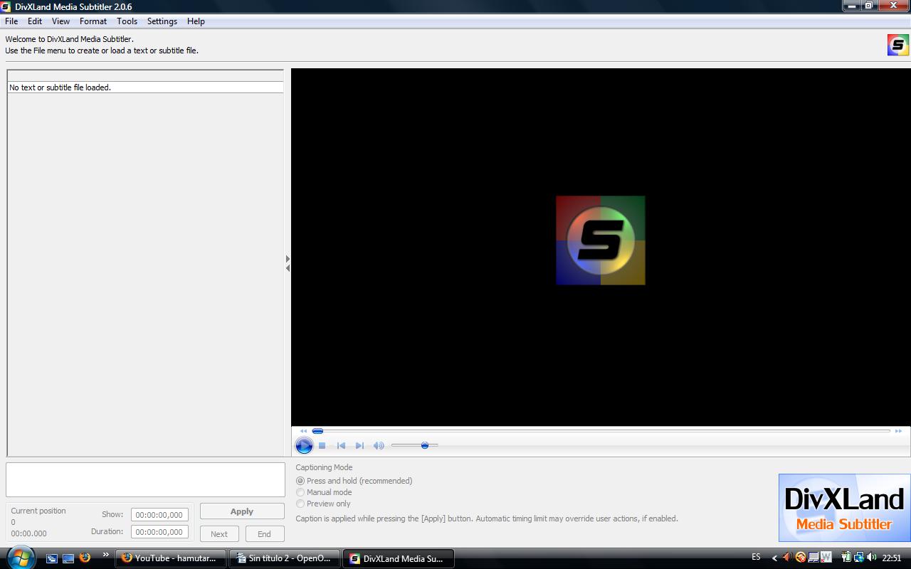Click the fast-forward arrows right of the seek bar
Viewport: 911px width, 569px height.
(x=898, y=431)
